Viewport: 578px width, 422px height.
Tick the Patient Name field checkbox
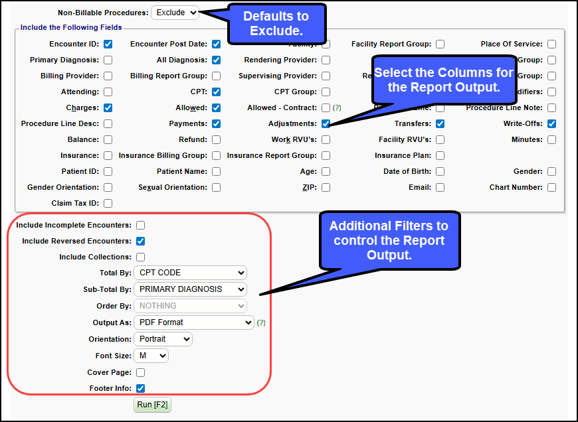pyautogui.click(x=217, y=172)
